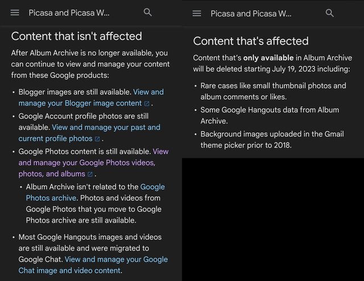Image resolution: width=364 pixels, height=281 pixels.
Task: Click external-link icon after "Blogger image content"
Action: [x=147, y=104]
